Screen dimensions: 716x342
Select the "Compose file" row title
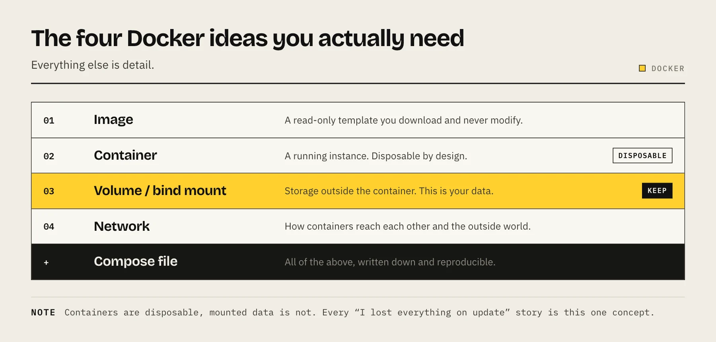click(136, 261)
